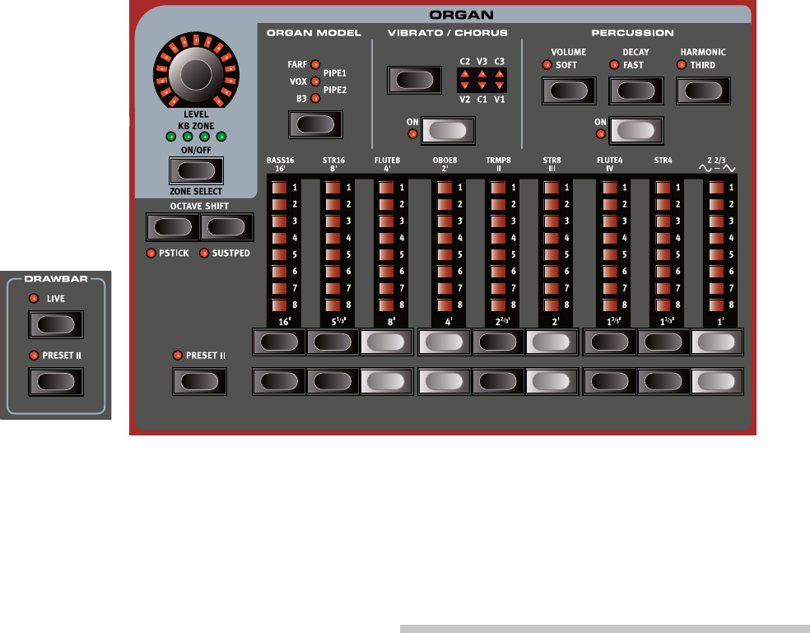Click the last green KB Zone LED

coord(221,137)
